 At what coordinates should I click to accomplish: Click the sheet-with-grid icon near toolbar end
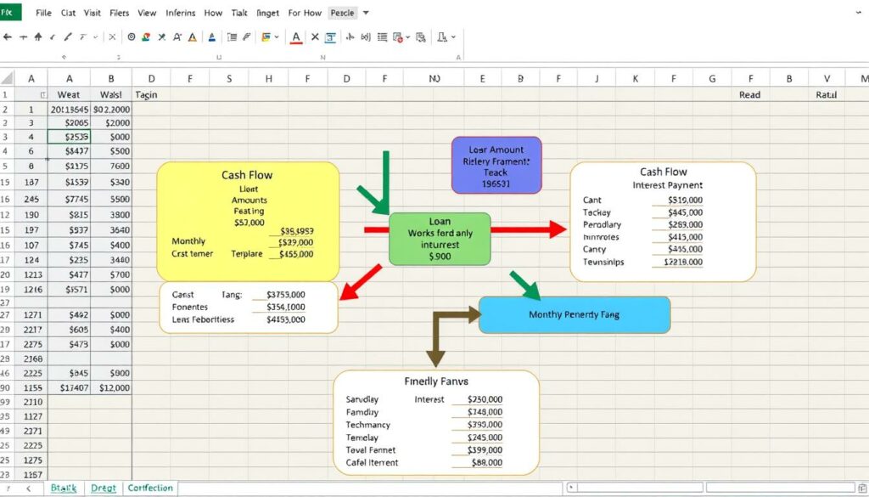pyautogui.click(x=421, y=37)
